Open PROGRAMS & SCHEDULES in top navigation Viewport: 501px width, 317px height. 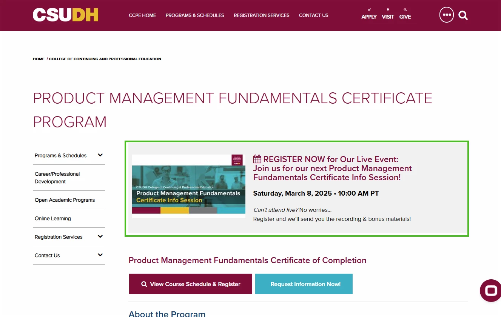[x=195, y=15]
